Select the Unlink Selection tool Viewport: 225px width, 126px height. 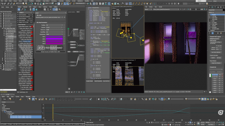tap(11, 4)
